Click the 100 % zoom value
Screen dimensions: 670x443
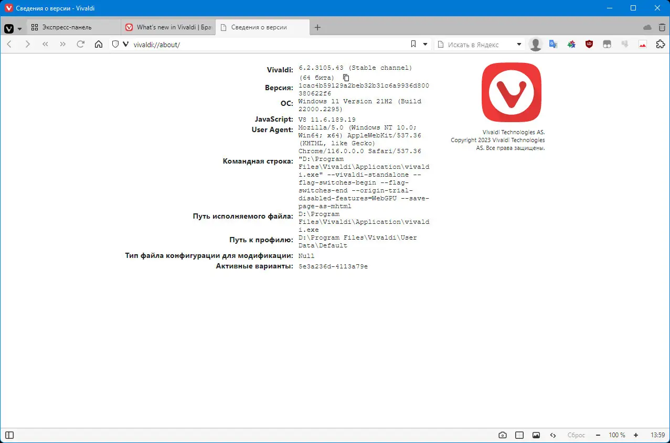[617, 435]
